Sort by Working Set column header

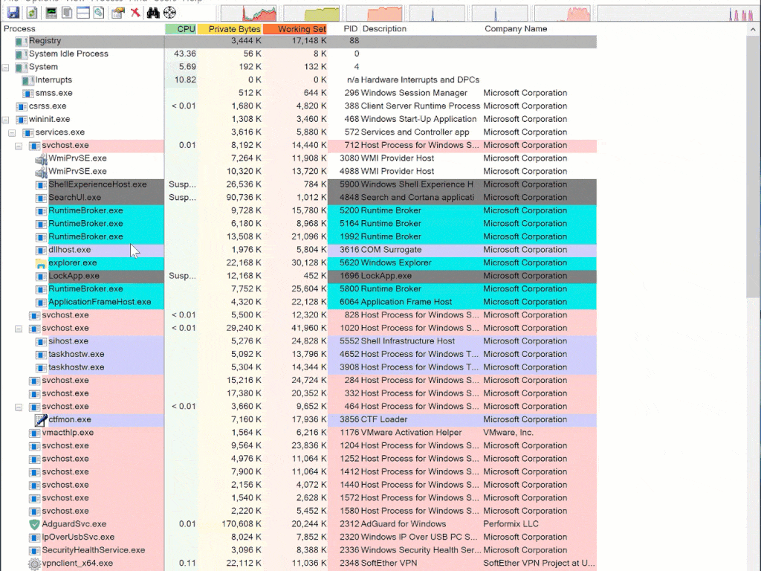point(296,29)
